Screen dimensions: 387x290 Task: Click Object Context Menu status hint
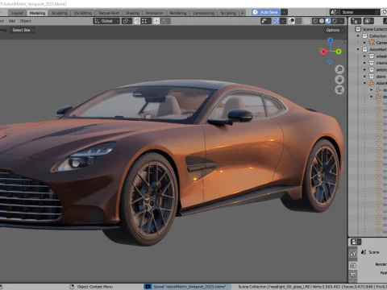tap(95, 287)
